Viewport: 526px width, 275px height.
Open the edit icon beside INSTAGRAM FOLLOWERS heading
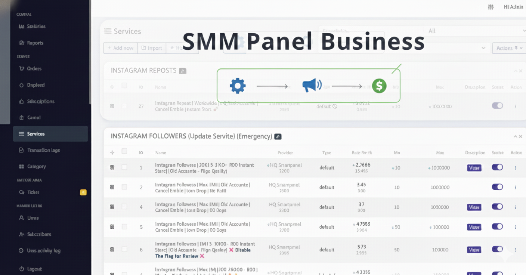(x=278, y=136)
